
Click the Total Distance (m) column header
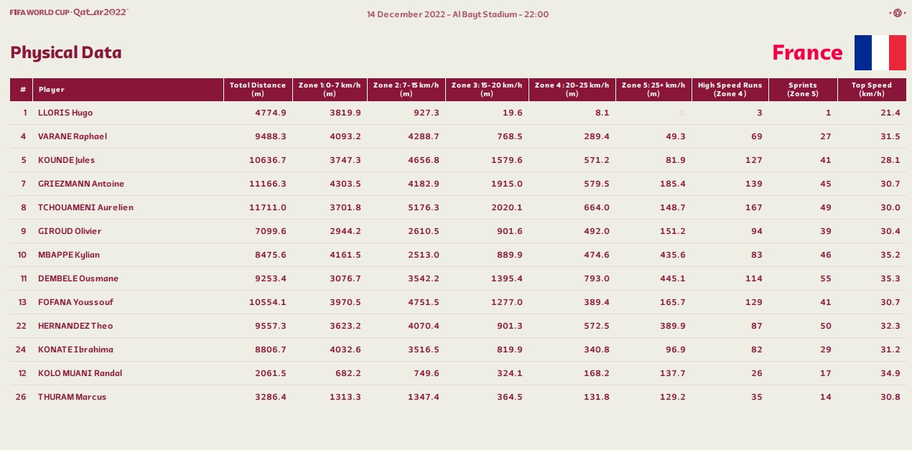tap(258, 90)
